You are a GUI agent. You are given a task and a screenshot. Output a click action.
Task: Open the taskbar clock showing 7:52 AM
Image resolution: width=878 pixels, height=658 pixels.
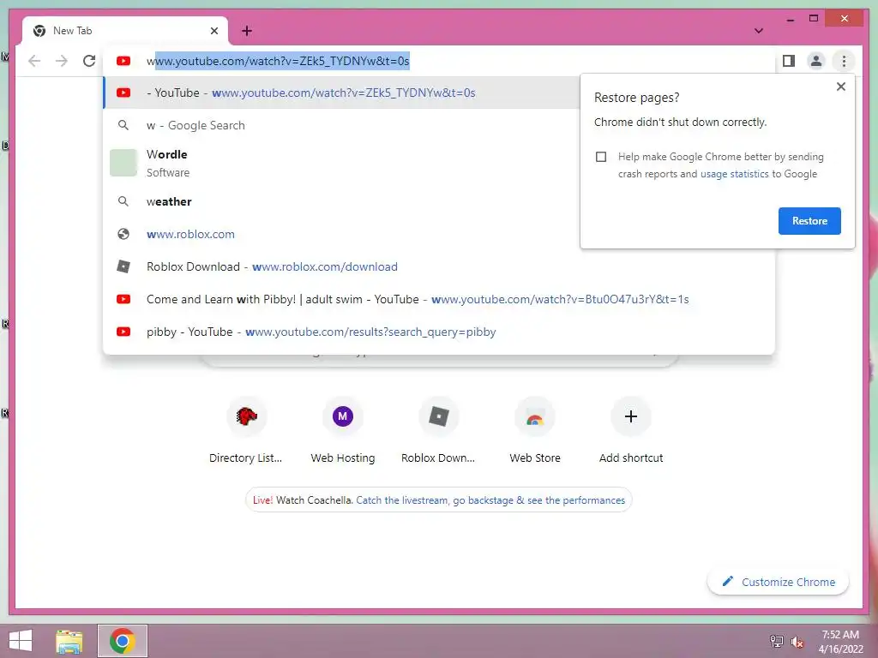pyautogui.click(x=840, y=642)
